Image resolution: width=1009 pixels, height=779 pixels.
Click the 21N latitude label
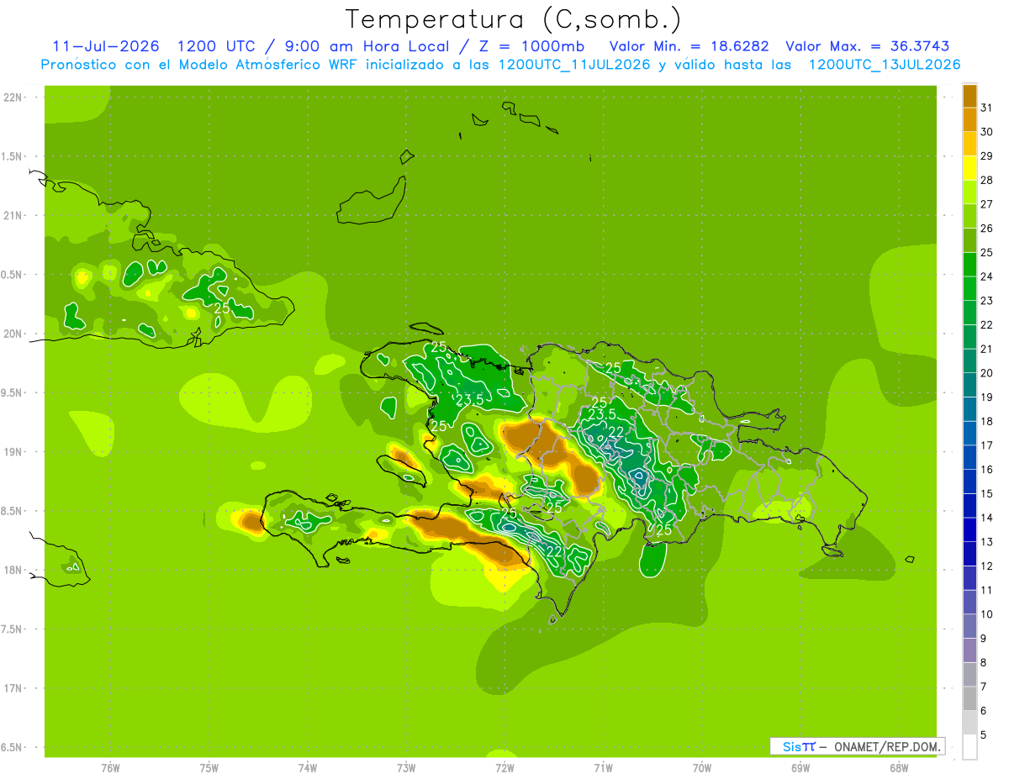tap(14, 215)
